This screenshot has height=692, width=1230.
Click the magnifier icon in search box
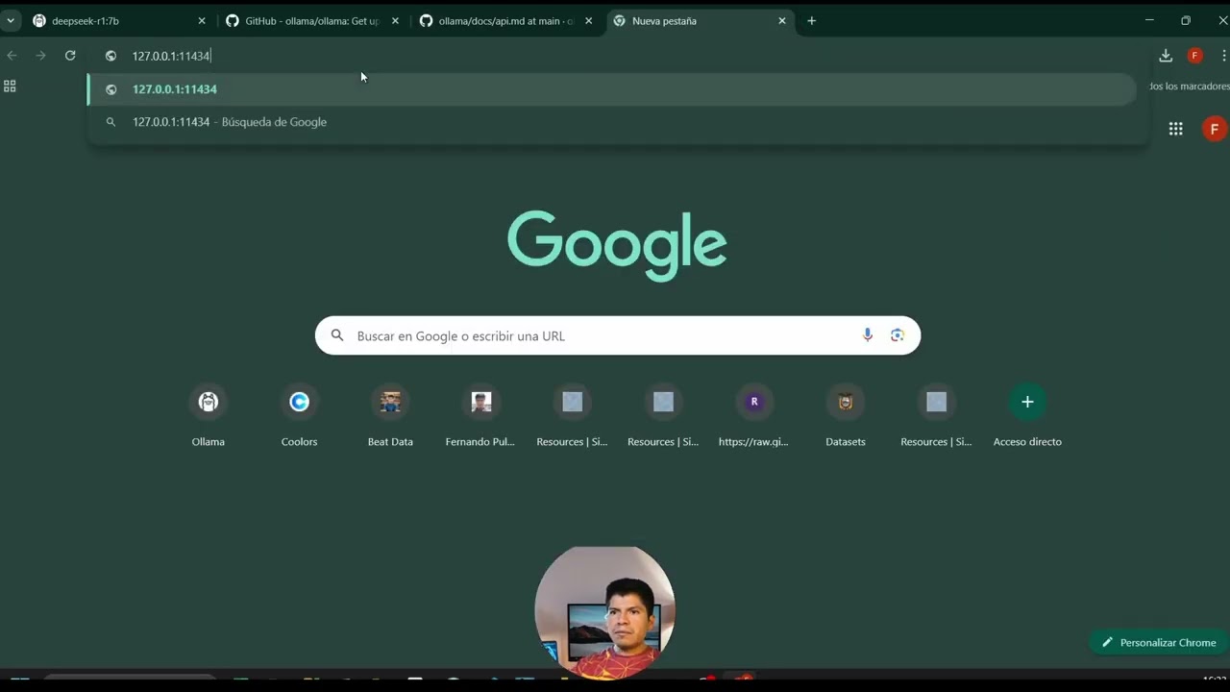click(x=337, y=335)
